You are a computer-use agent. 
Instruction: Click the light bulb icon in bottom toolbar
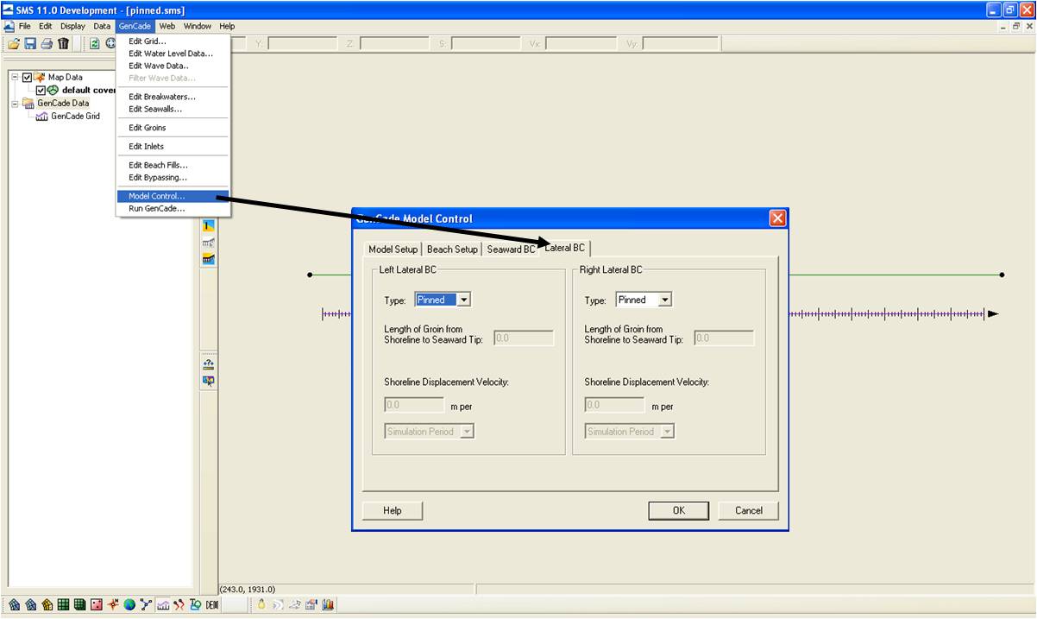(261, 604)
